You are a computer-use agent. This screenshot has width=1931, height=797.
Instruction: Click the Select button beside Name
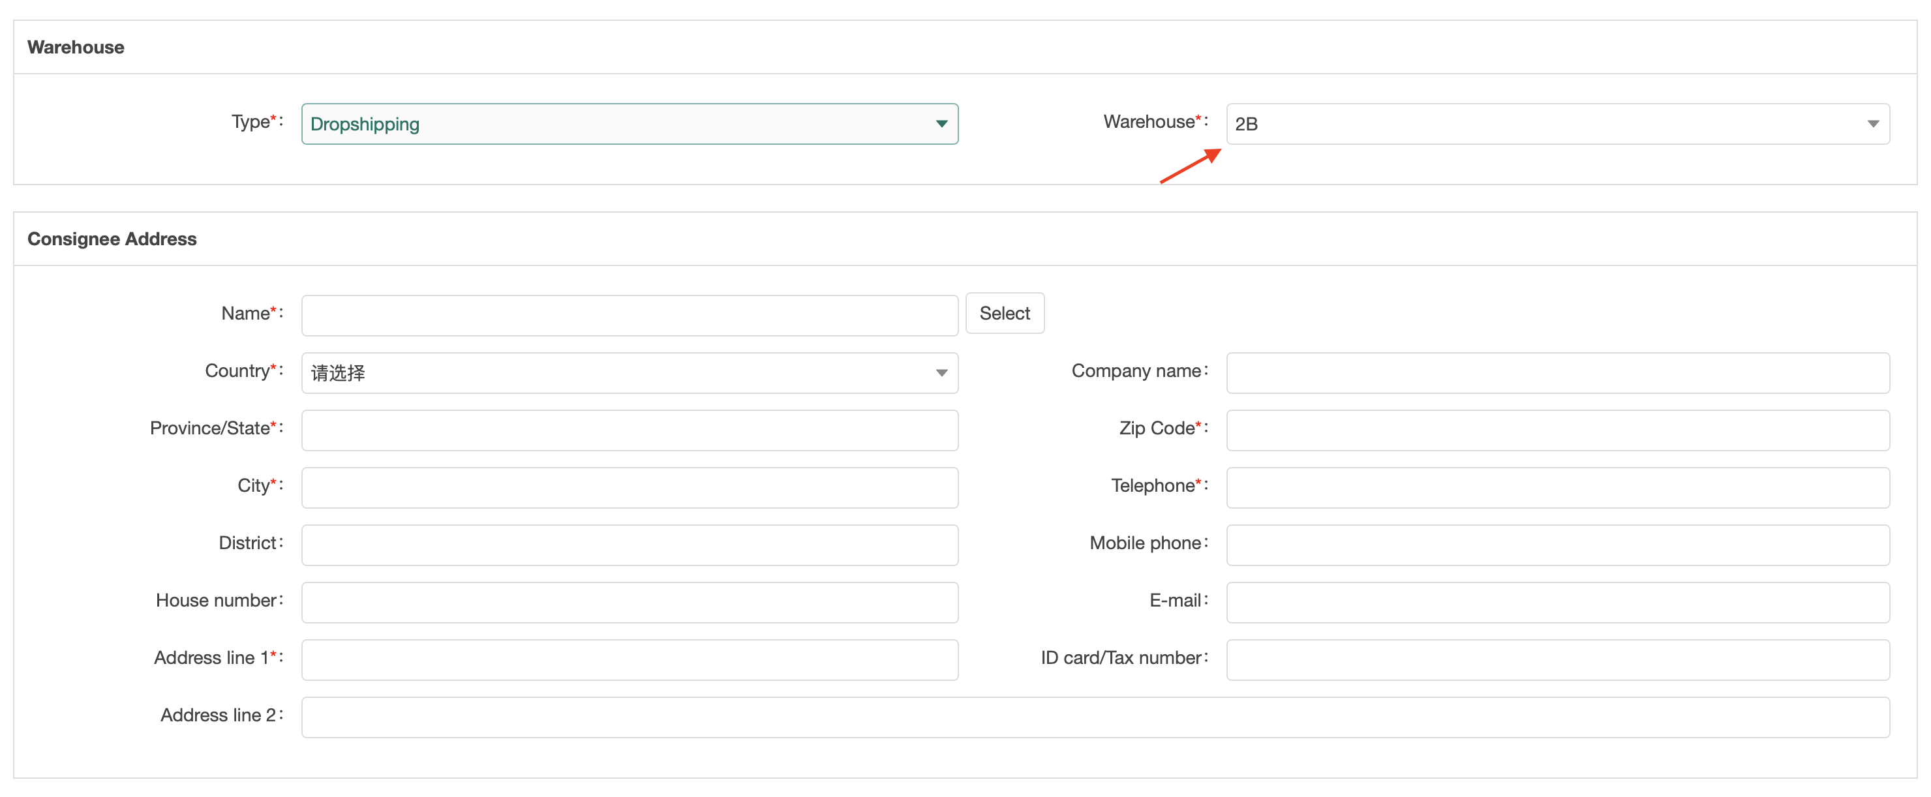pos(1005,314)
